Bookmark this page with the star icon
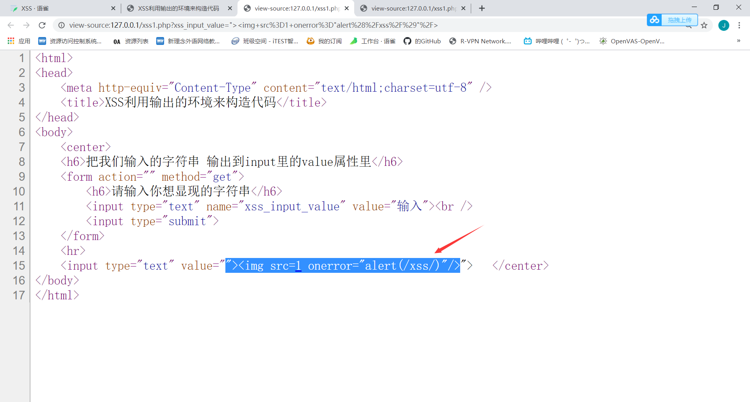The width and height of the screenshot is (750, 402). point(704,25)
